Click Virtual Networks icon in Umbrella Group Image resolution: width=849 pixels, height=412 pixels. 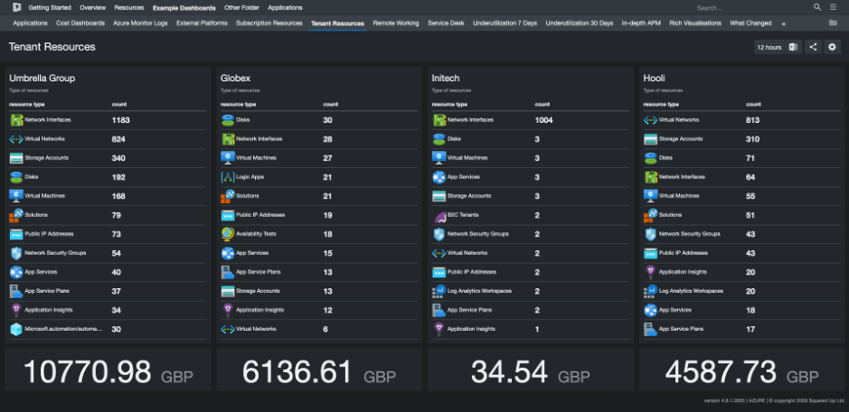[16, 139]
